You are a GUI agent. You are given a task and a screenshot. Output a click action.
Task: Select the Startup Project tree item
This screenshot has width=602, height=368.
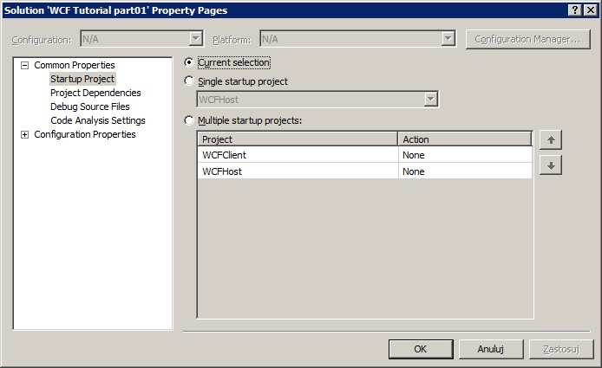(x=82, y=79)
